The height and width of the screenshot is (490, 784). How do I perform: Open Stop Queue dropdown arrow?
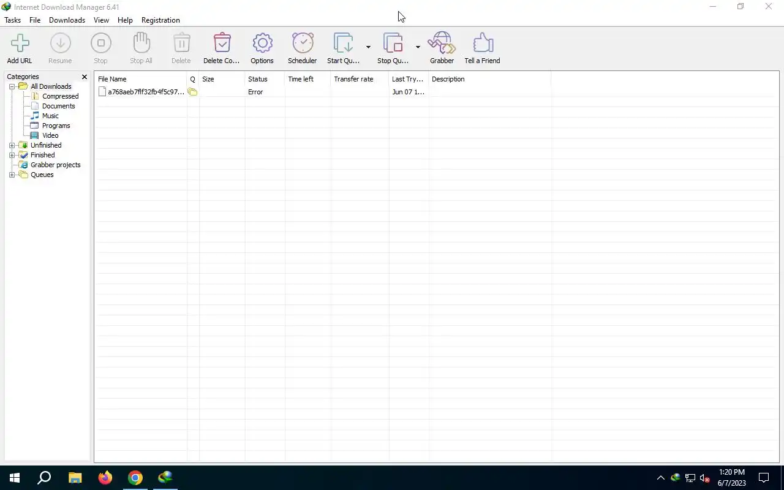click(418, 47)
